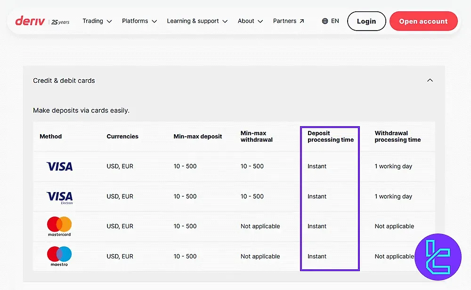Click the Visa Electron min-max withdrawal value

pos(252,196)
